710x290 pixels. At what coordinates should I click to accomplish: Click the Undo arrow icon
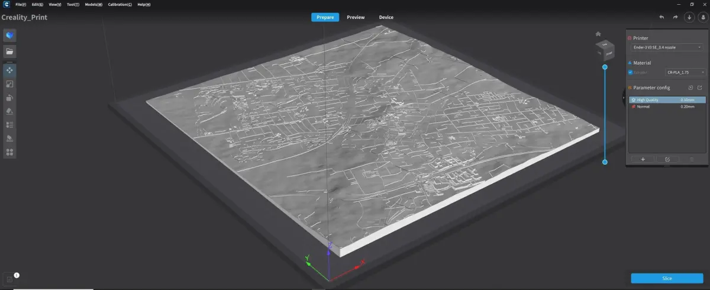click(x=662, y=17)
